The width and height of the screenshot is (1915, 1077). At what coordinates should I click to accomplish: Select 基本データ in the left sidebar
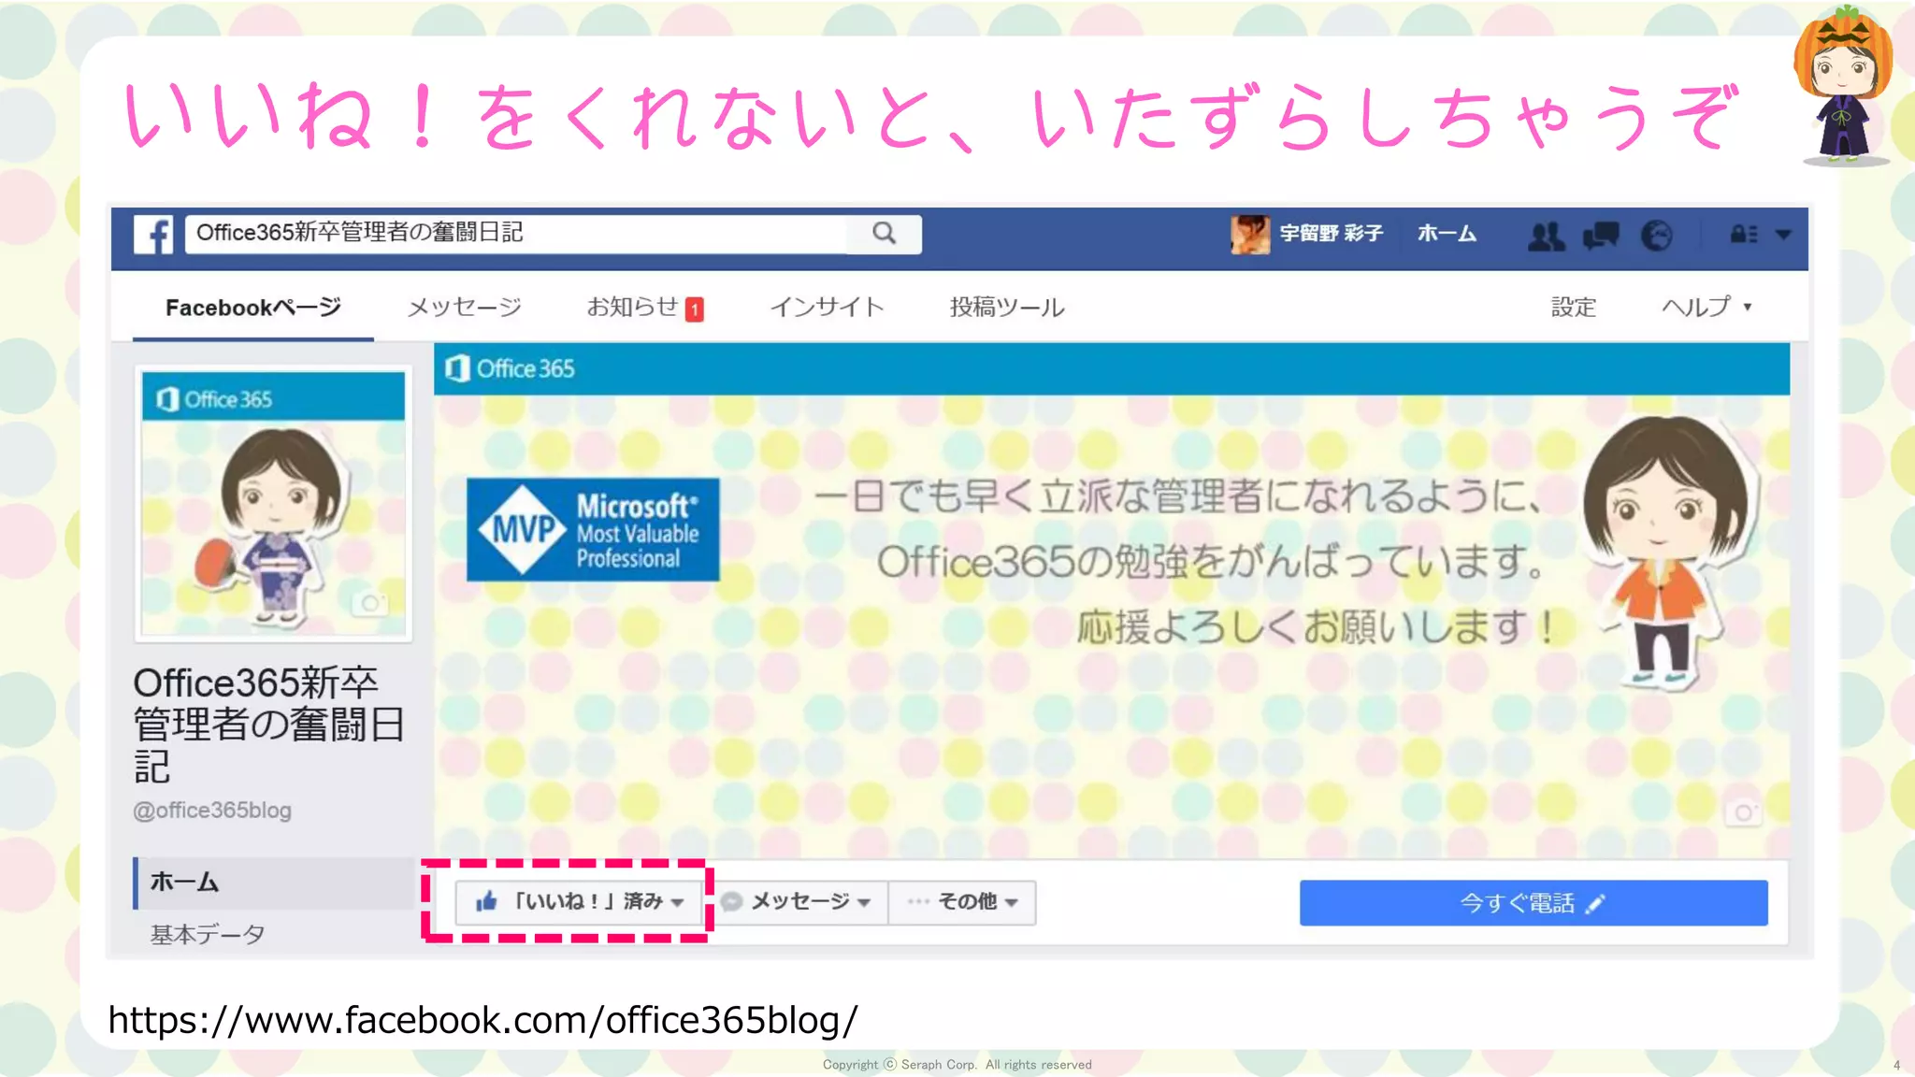208,934
